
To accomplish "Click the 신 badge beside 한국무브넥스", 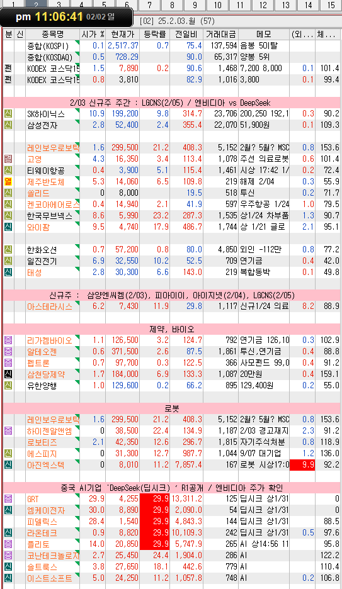I will click(x=8, y=216).
